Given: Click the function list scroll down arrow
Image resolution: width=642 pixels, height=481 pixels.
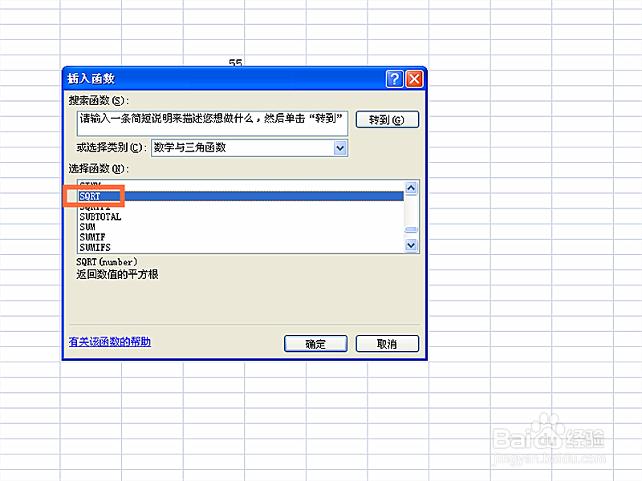Looking at the screenshot, I should pyautogui.click(x=411, y=245).
